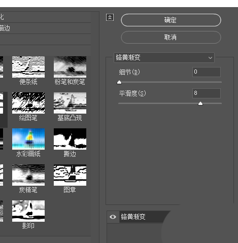This screenshot has height=243, width=238.
Task: Select the 便条纸 filter thumbnail
Action: [x=28, y=67]
